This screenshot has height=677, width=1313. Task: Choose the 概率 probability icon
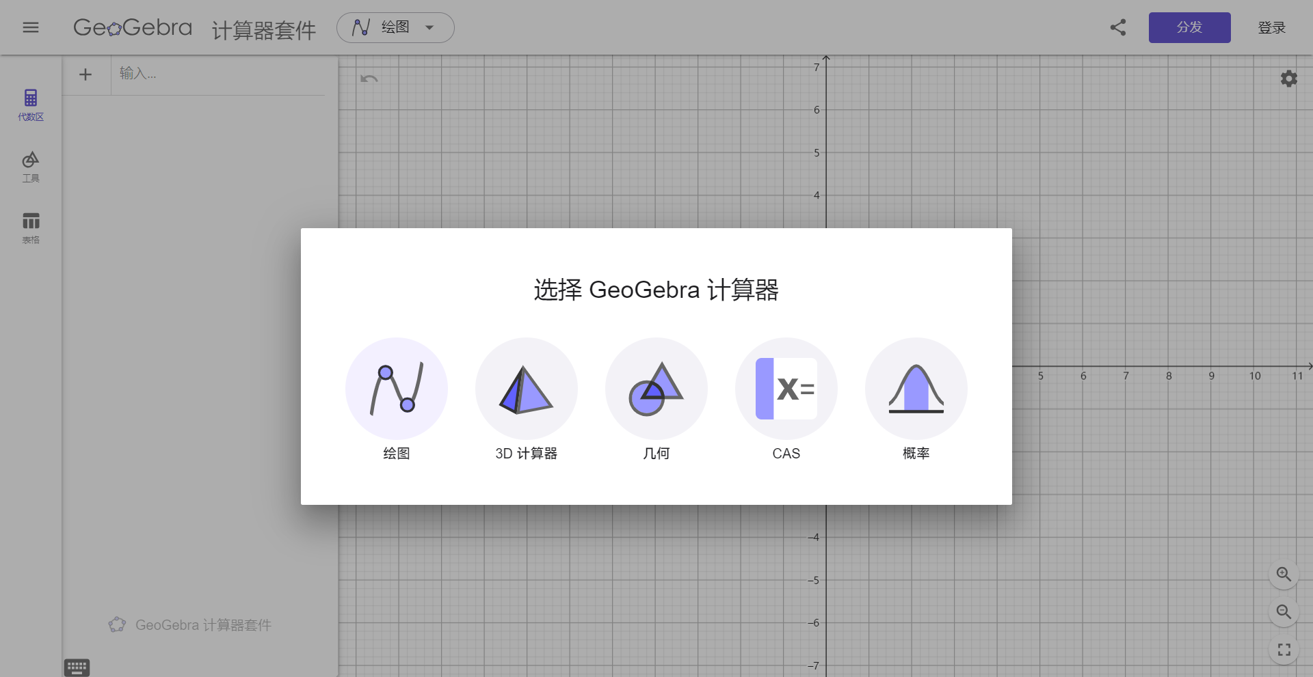(x=916, y=389)
